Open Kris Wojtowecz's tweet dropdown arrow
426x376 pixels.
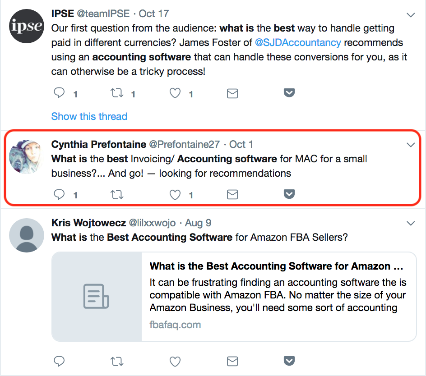(411, 224)
